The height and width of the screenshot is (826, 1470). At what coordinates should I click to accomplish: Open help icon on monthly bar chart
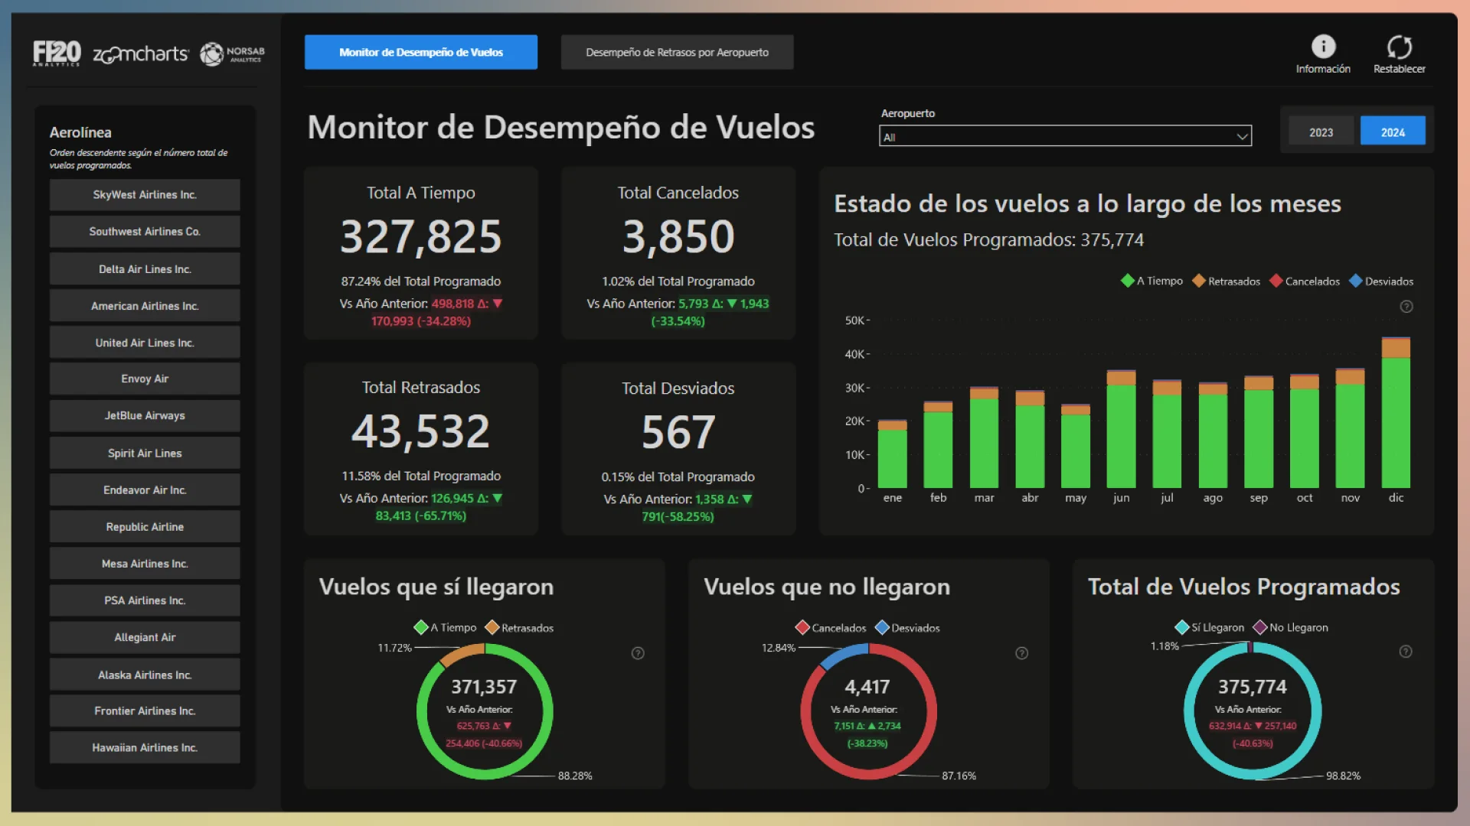[1406, 307]
